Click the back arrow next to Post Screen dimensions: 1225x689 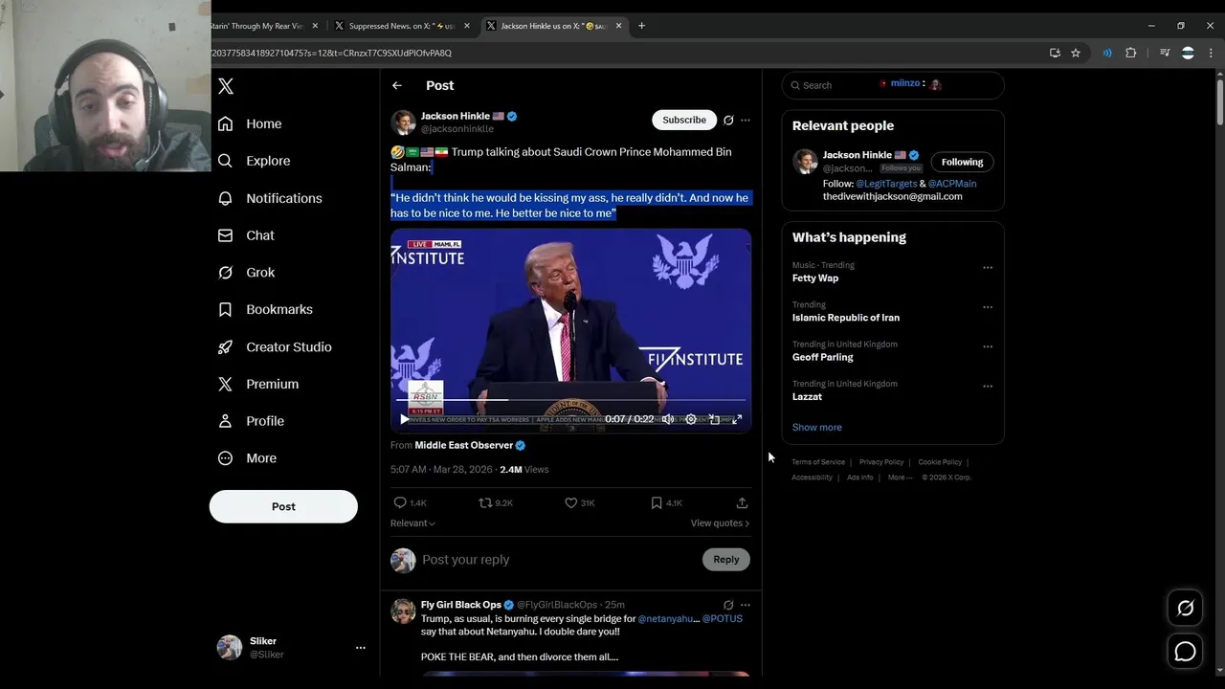[397, 86]
